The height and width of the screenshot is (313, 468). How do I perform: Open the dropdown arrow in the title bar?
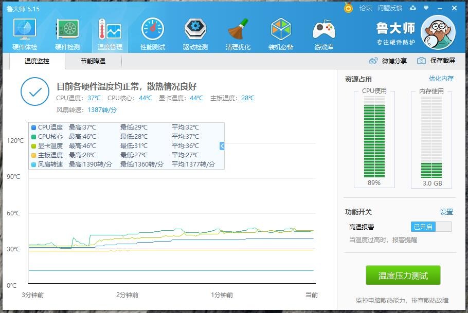(x=425, y=8)
